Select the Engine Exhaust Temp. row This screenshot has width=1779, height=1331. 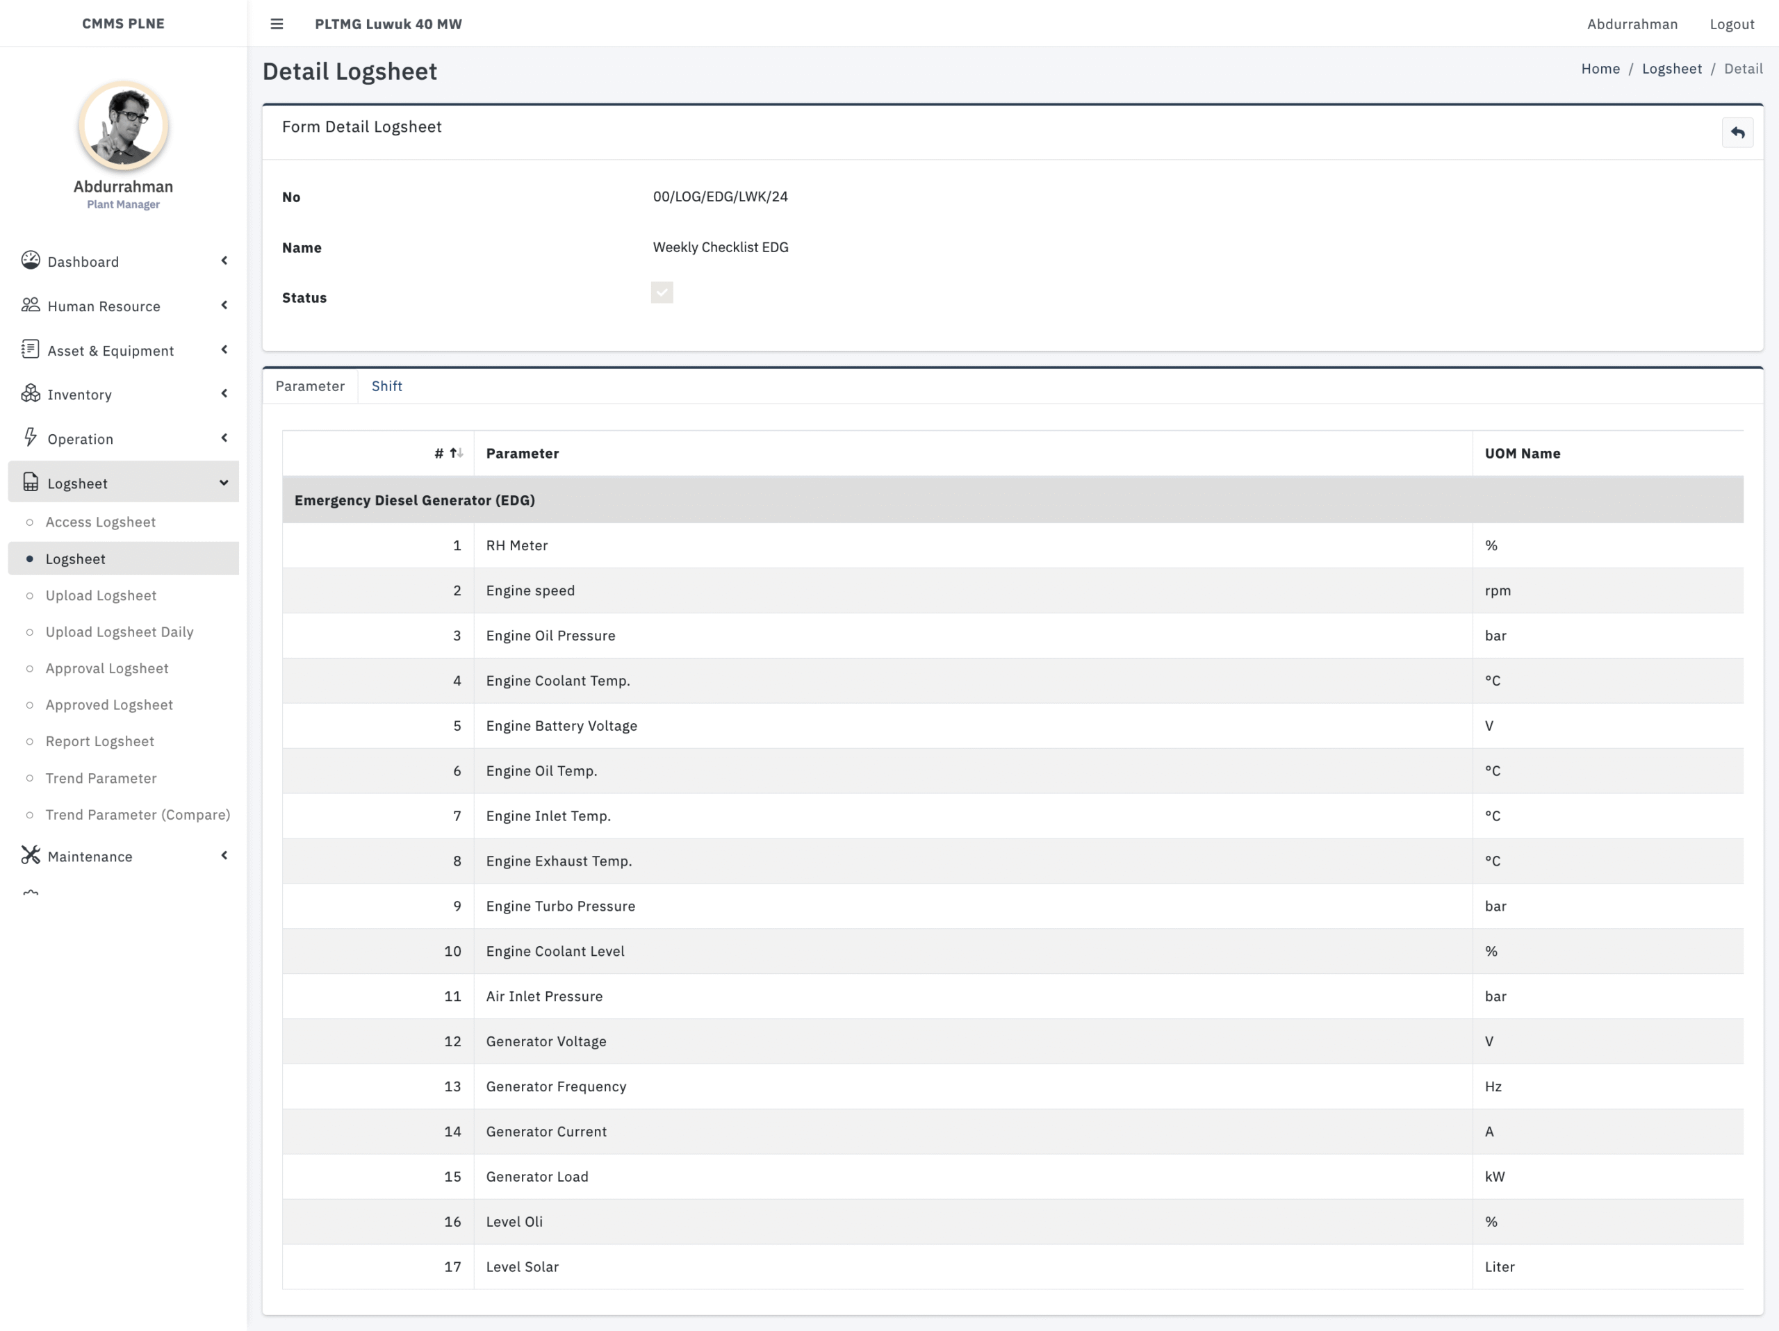point(1013,861)
